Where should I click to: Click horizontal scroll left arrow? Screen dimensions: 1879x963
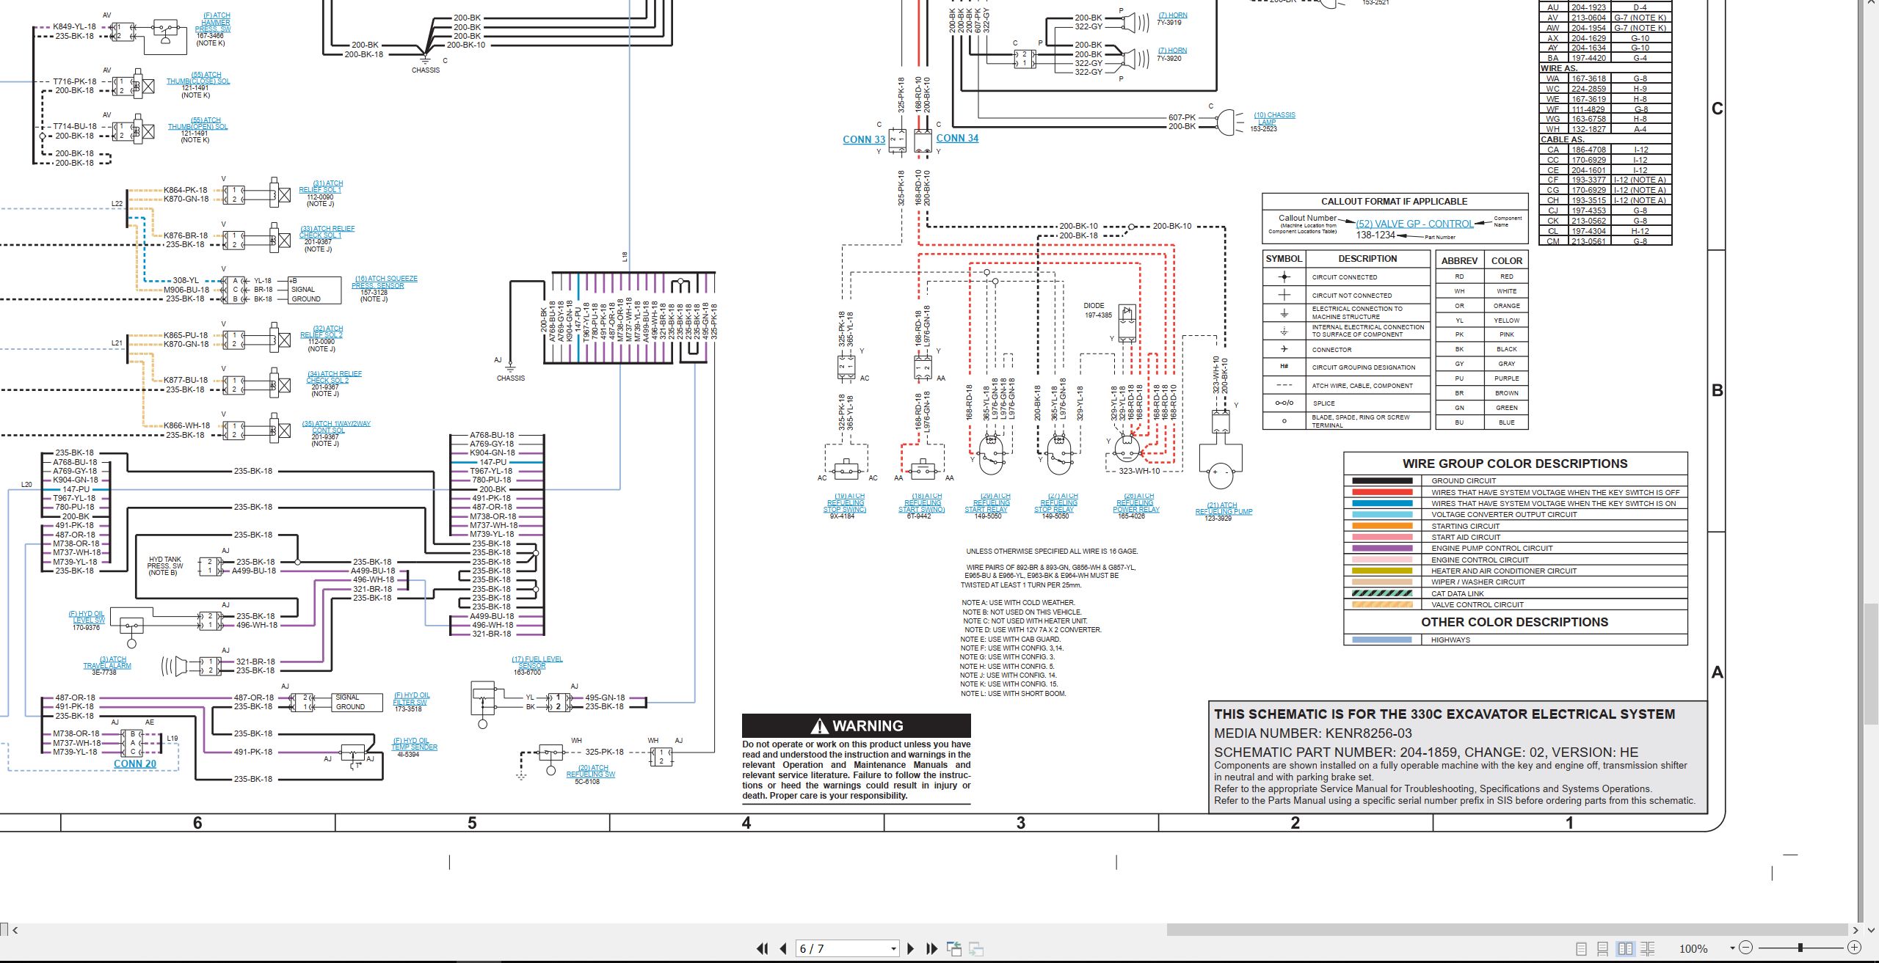coord(15,930)
